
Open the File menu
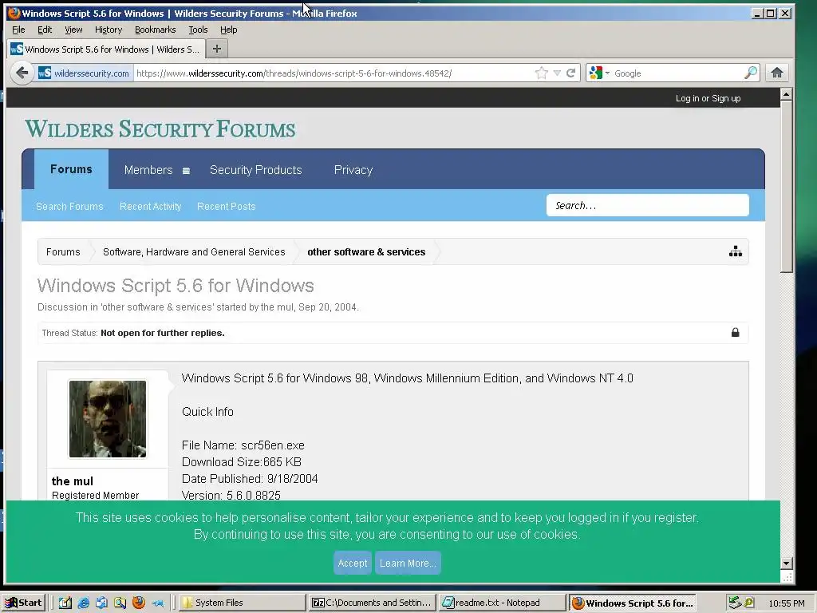pos(18,30)
